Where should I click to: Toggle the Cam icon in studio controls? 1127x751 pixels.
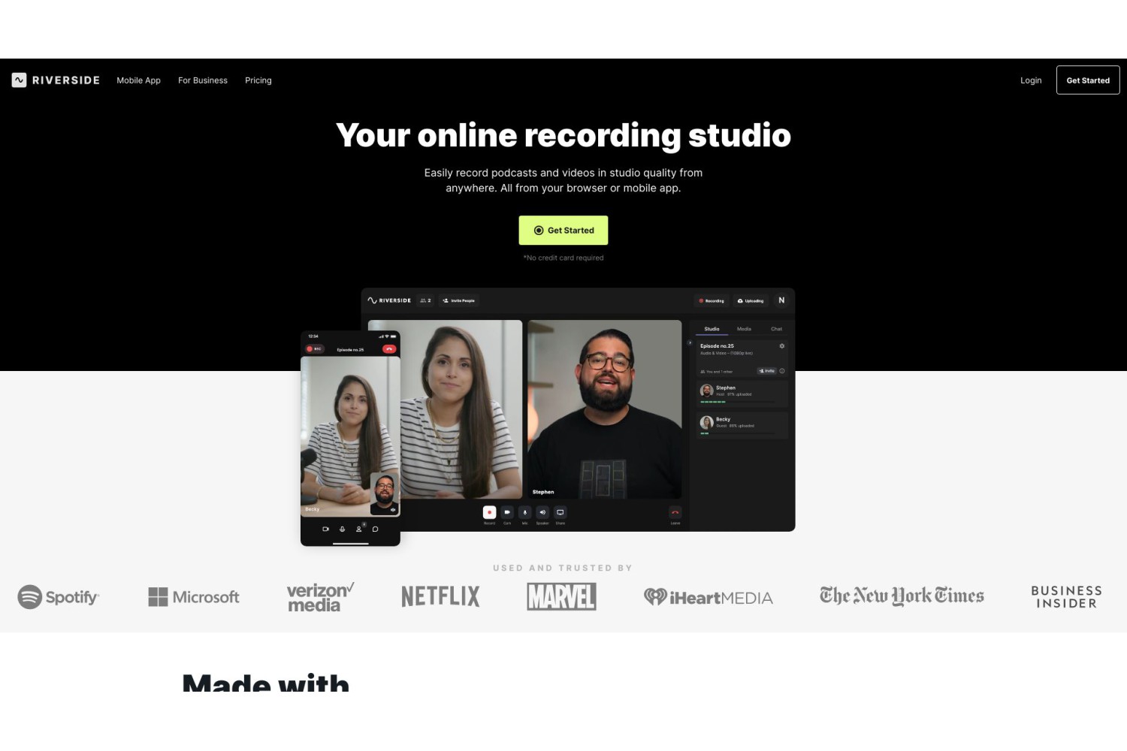507,512
